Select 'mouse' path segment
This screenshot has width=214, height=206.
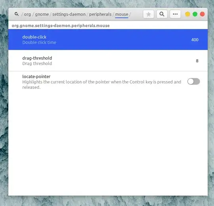[x=122, y=14]
